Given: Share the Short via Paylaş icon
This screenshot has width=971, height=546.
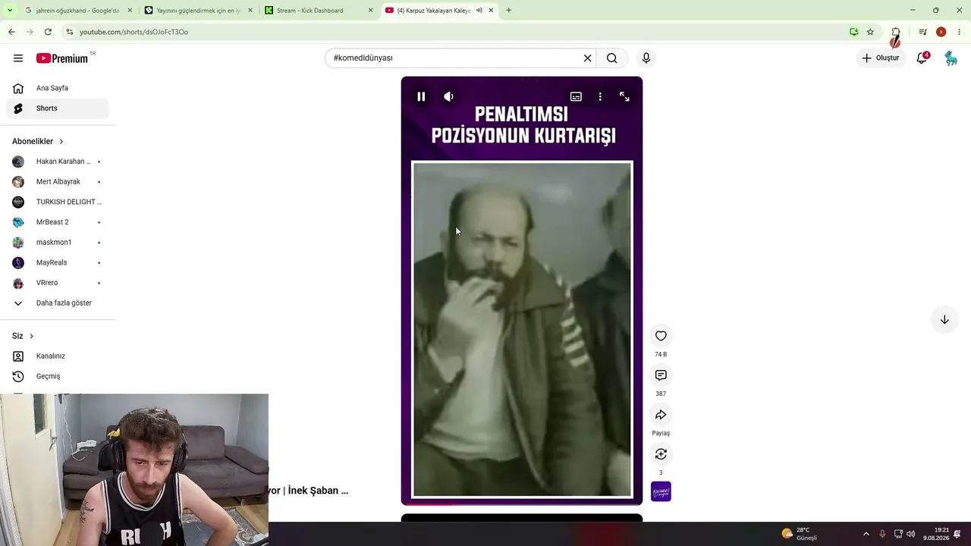Looking at the screenshot, I should click(661, 415).
